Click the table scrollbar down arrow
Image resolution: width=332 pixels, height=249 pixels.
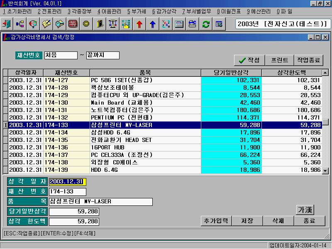[x=325, y=171]
